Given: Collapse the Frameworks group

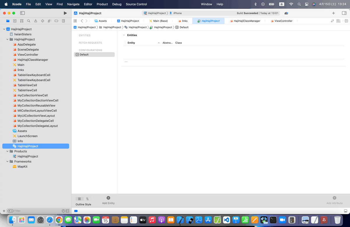Looking at the screenshot, I should click(x=8, y=161).
